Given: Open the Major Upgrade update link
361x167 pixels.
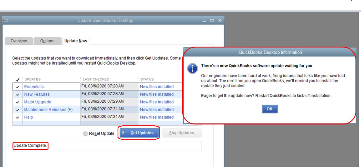Looking at the screenshot, I should coord(38,102).
